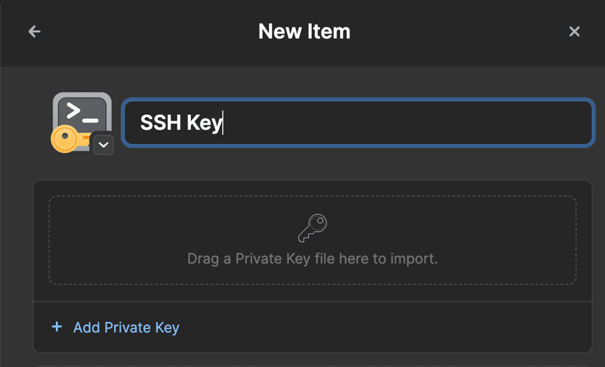Open the item icon chevron dropdown
This screenshot has width=605, height=367.
(x=104, y=145)
